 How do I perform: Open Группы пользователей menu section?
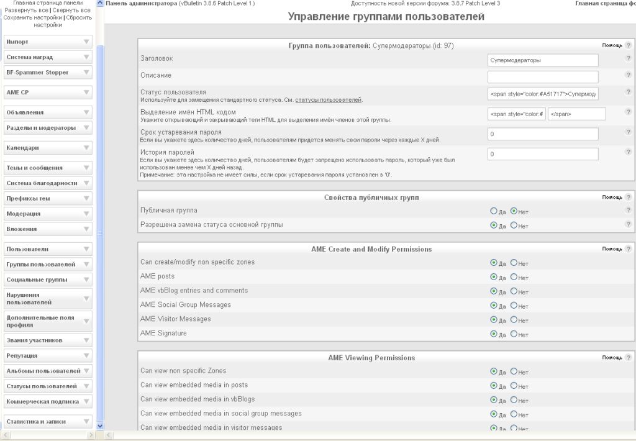(48, 264)
